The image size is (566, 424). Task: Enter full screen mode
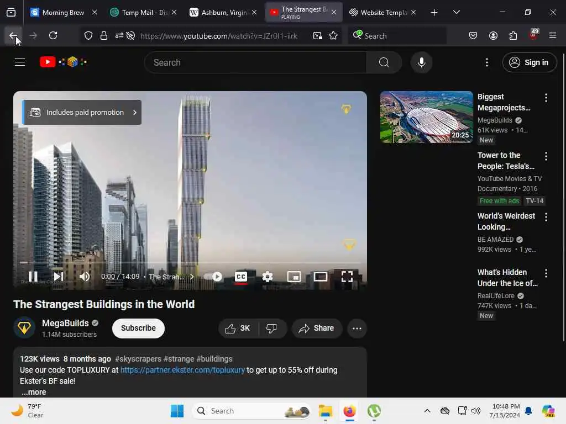tap(347, 277)
